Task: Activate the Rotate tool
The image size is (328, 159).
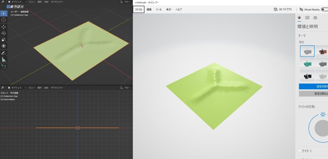Action: [x=4, y=33]
